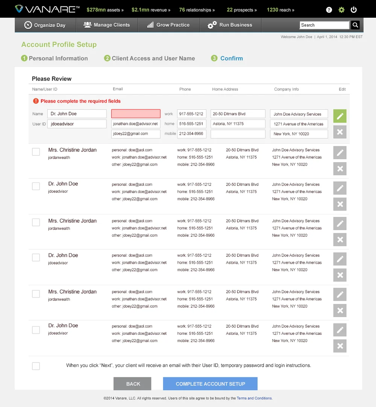
Task: Click the gears icon beside Run Business
Action: [211, 25]
